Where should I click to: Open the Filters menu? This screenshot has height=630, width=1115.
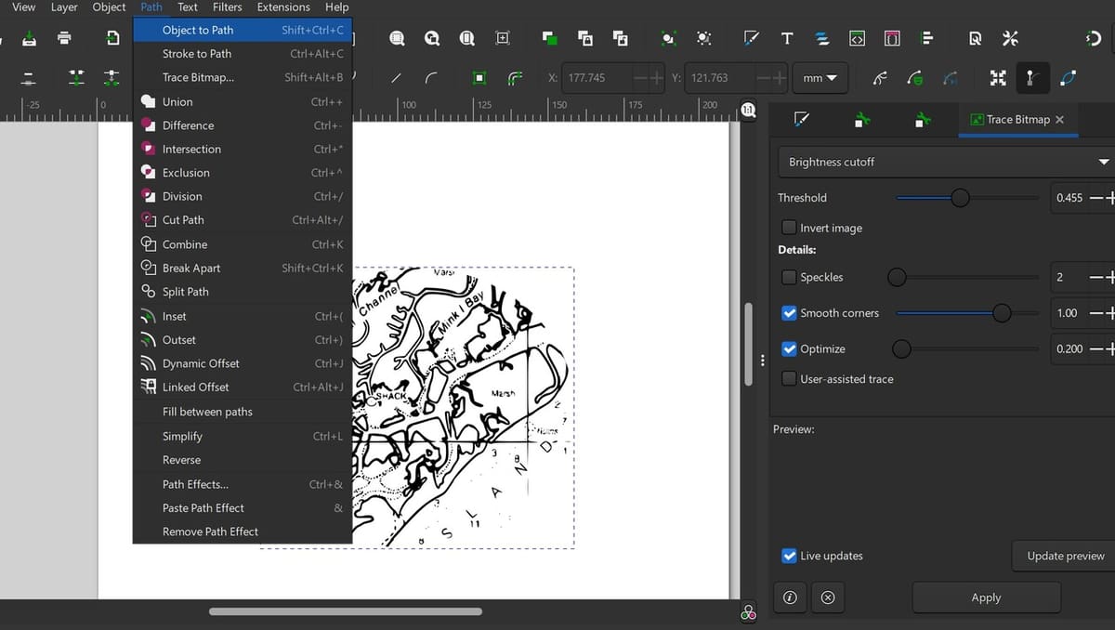[x=228, y=7]
